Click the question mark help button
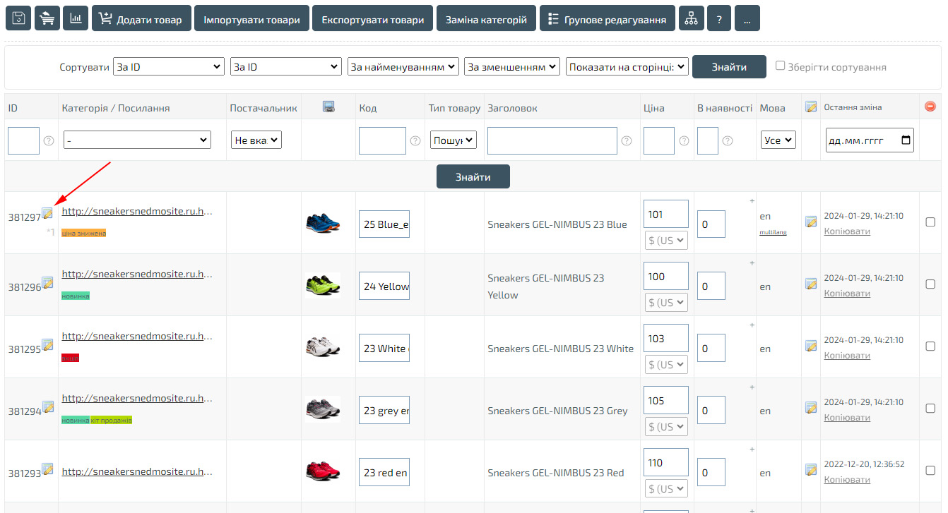 718,19
